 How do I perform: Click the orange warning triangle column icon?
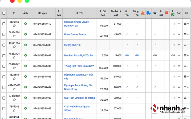(x=143, y=13)
